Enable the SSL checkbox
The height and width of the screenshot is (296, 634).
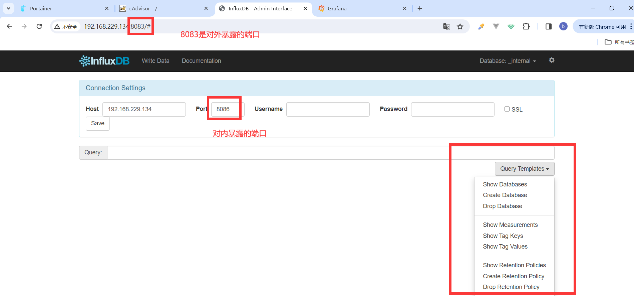pos(507,109)
